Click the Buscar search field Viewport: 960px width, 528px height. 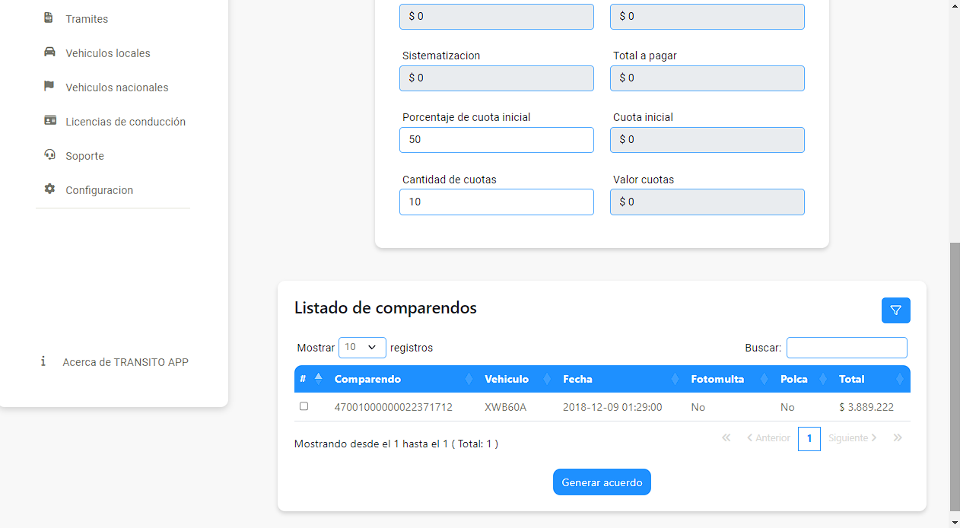(846, 348)
